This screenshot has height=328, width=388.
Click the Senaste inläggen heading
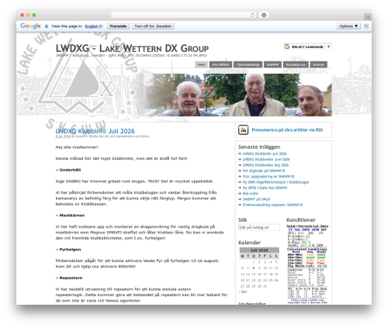click(x=259, y=147)
